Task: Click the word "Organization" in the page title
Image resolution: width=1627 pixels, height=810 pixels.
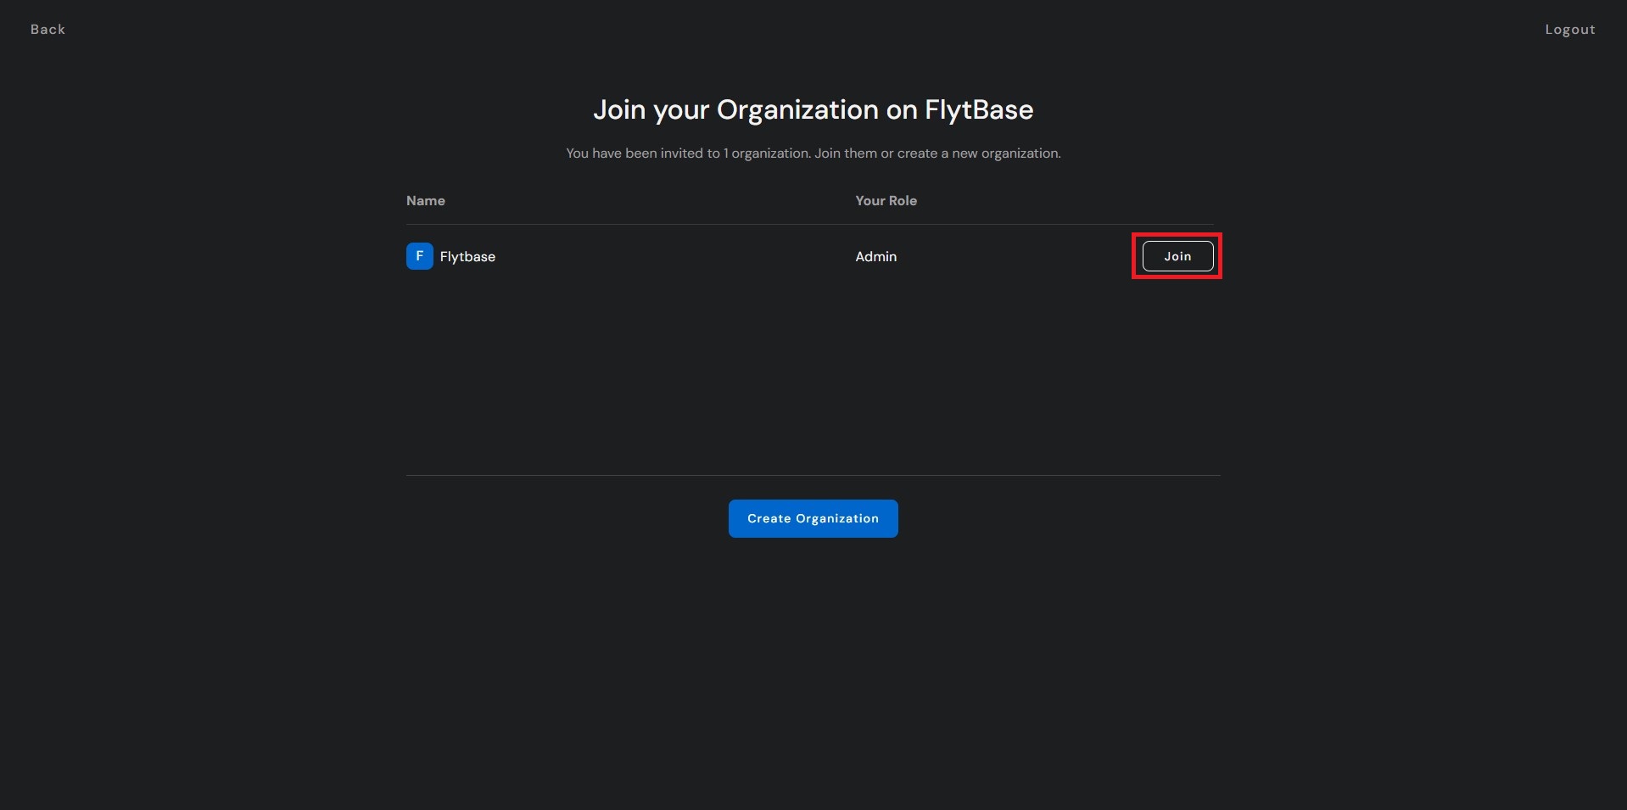Action: coord(797,110)
